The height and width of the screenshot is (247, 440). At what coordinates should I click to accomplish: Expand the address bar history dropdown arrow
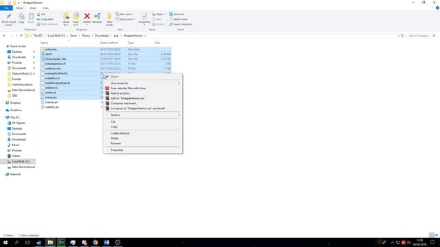tap(398, 36)
